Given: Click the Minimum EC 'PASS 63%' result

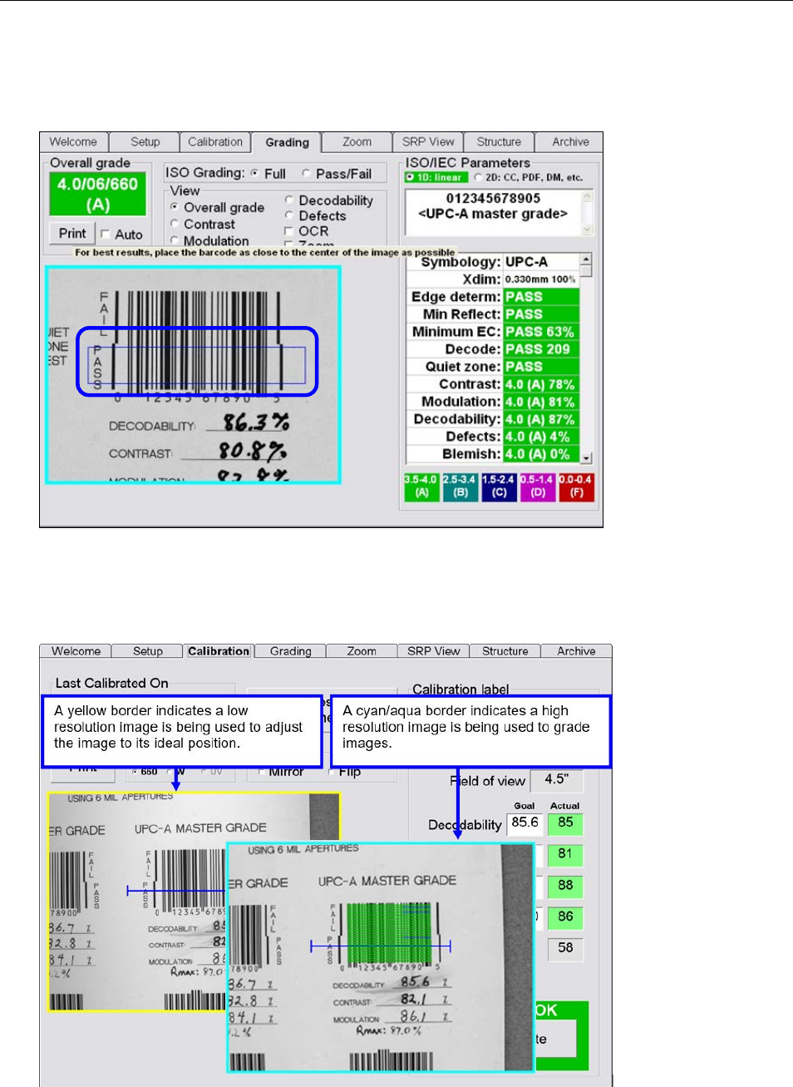Looking at the screenshot, I should point(541,332).
